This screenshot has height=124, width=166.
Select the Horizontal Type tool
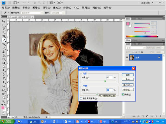coord(4,78)
